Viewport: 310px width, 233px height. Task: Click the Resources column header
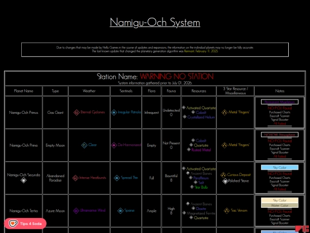[x=199, y=91]
